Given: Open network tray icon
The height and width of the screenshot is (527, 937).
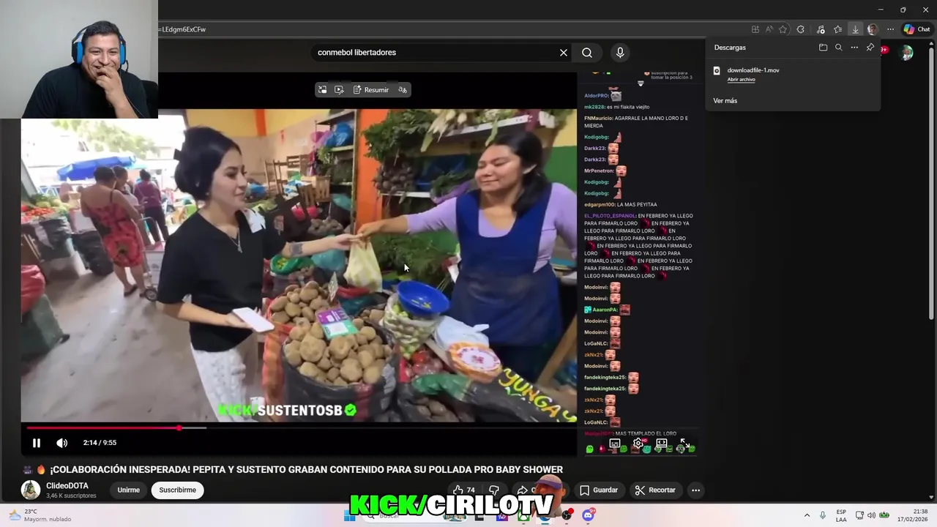Looking at the screenshot, I should tap(859, 515).
